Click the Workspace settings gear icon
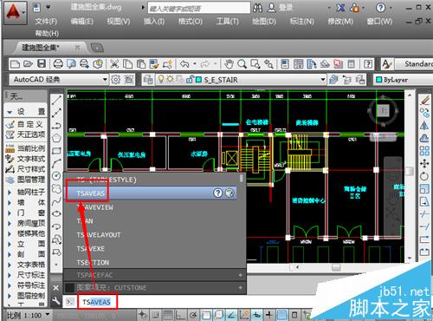The width and height of the screenshot is (433, 321). 116,79
